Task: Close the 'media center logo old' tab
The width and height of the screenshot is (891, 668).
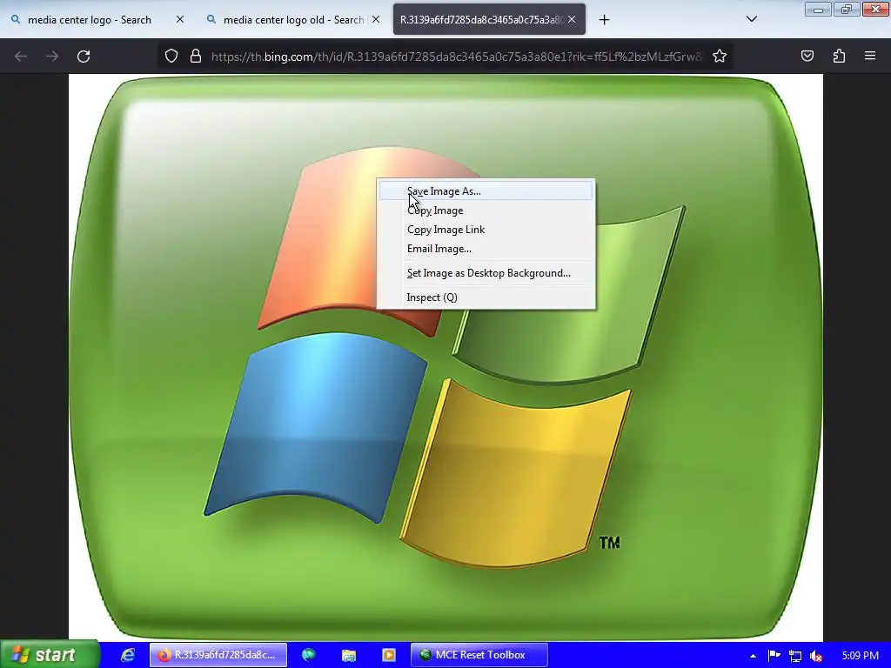Action: pyautogui.click(x=376, y=19)
